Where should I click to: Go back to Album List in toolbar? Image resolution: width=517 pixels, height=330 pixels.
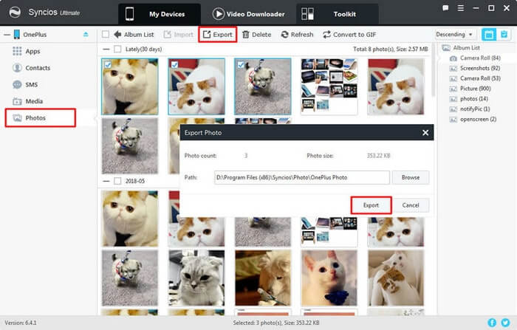[134, 34]
